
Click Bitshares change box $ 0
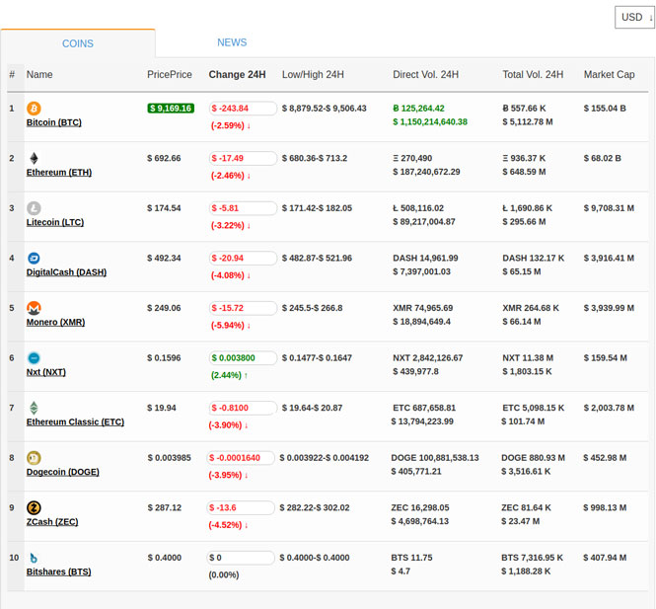241,558
